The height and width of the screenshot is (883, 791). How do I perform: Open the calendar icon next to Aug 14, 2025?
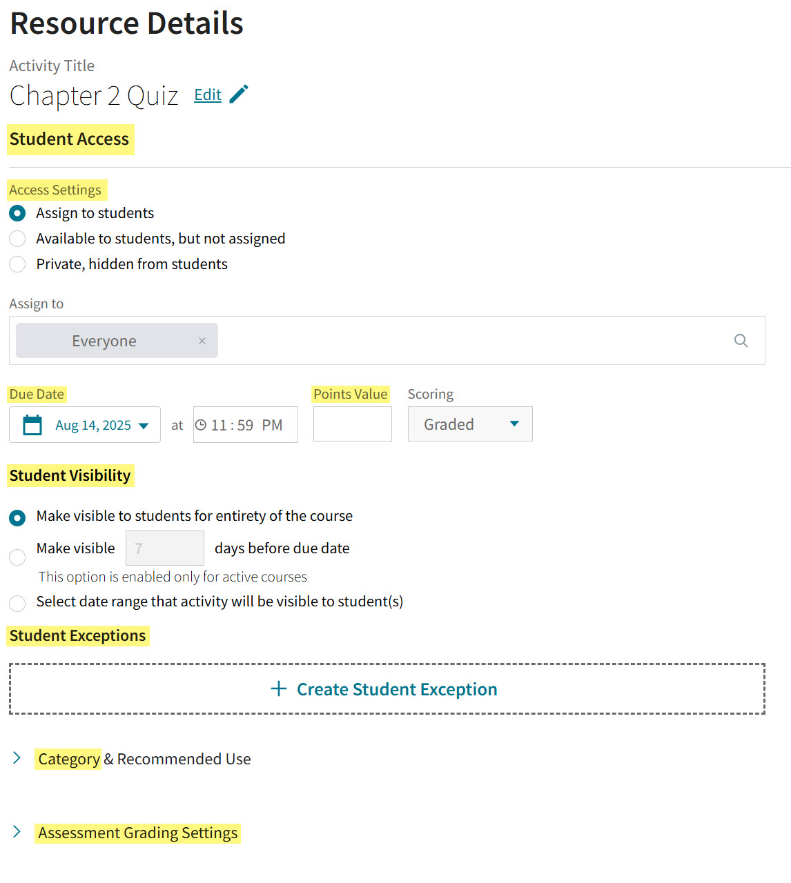click(32, 424)
